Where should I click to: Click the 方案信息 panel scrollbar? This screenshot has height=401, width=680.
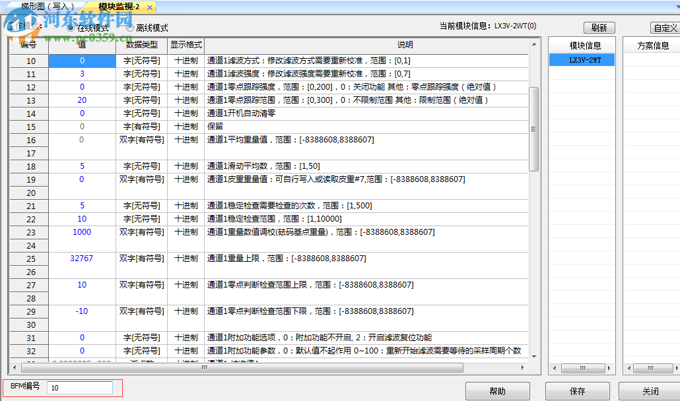point(654,369)
